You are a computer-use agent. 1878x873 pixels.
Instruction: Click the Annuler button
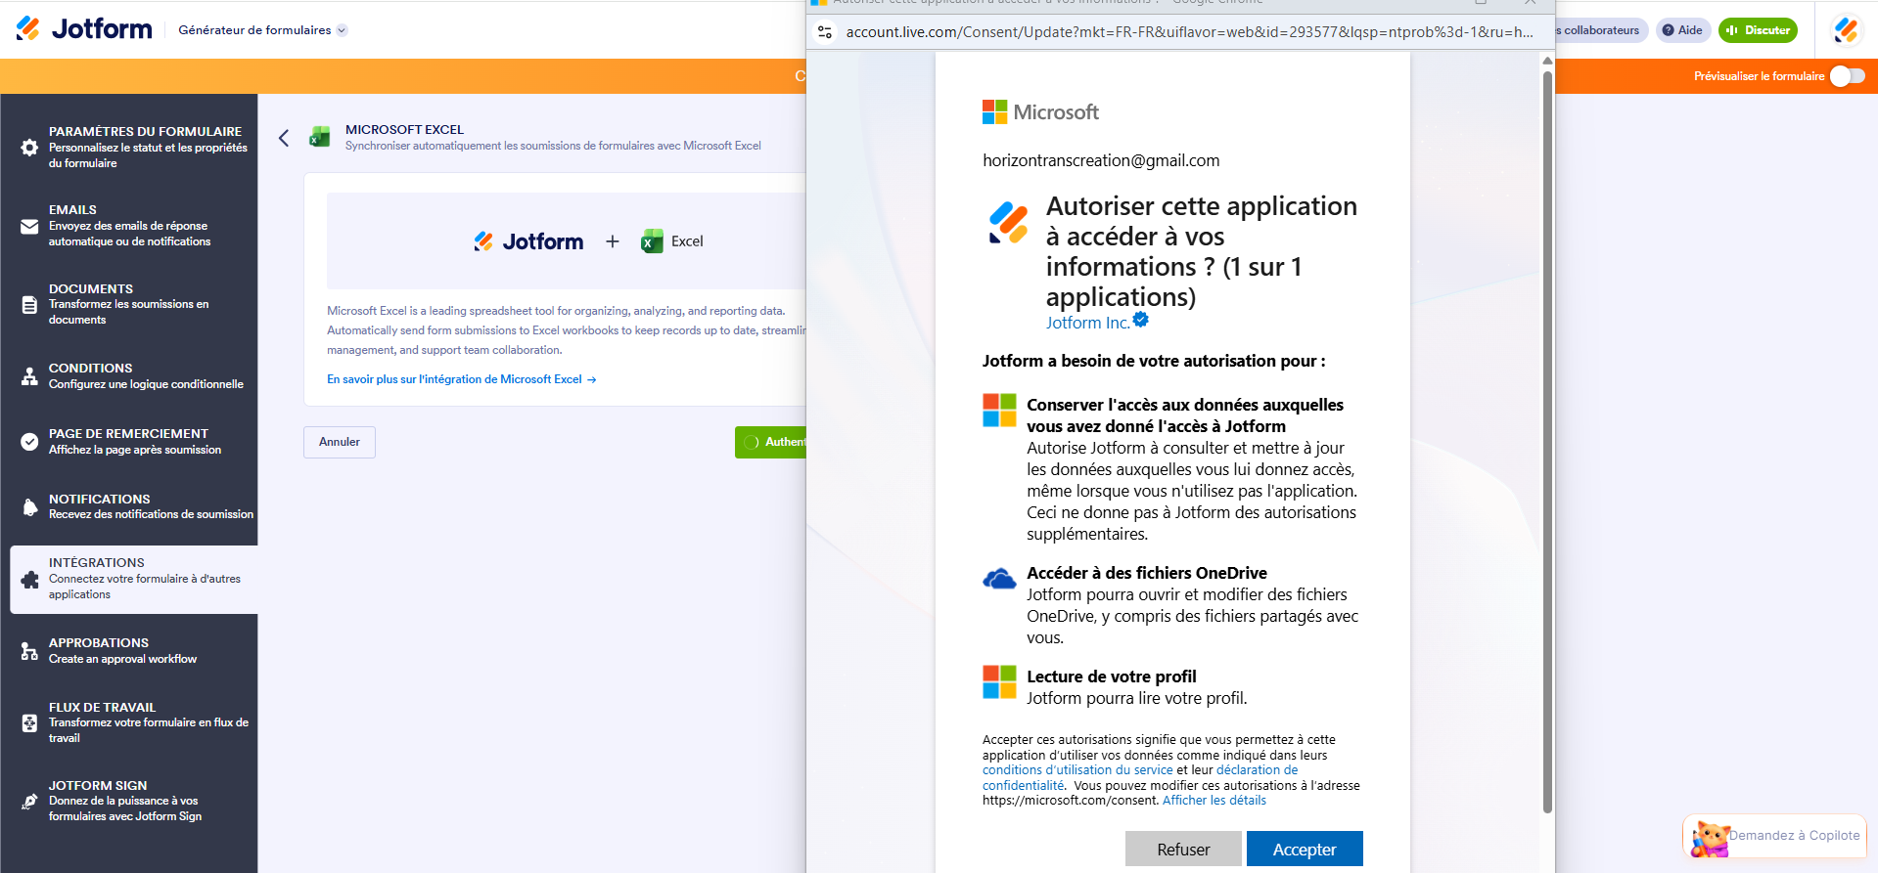340,442
